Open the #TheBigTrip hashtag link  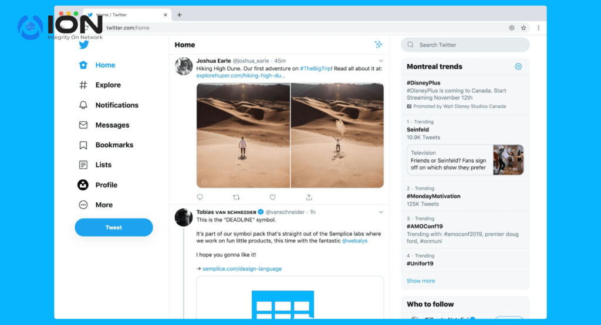(x=318, y=69)
